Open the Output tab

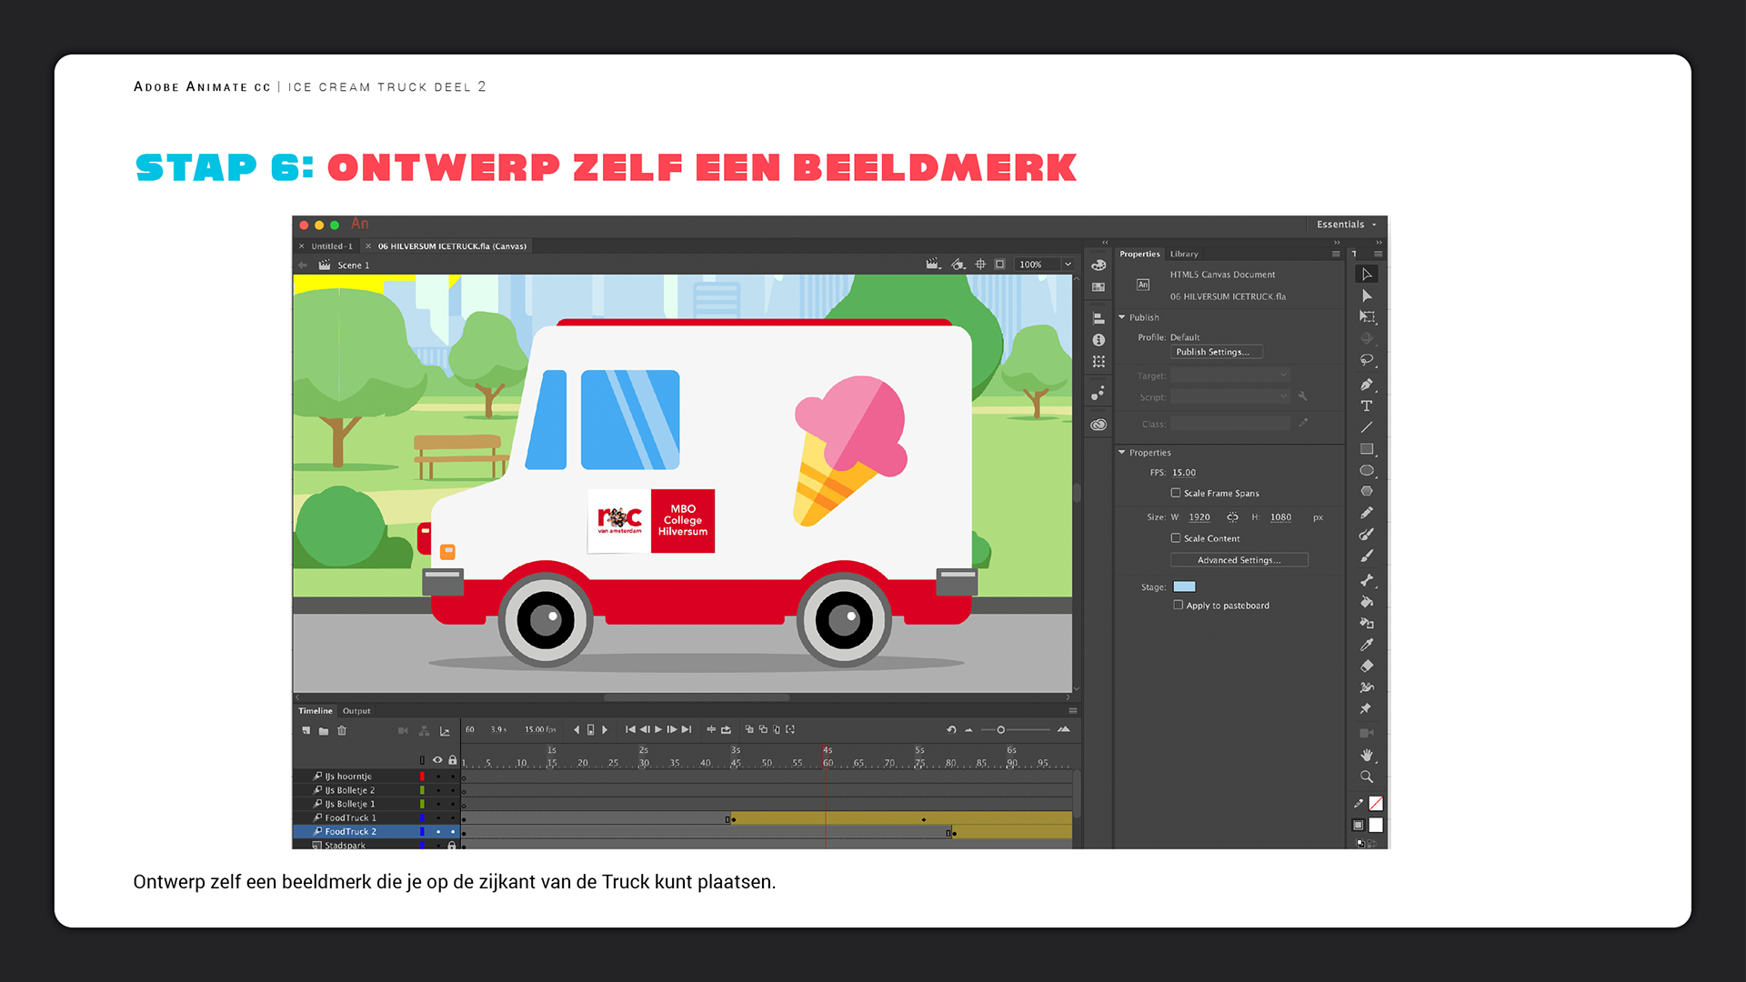pos(356,711)
